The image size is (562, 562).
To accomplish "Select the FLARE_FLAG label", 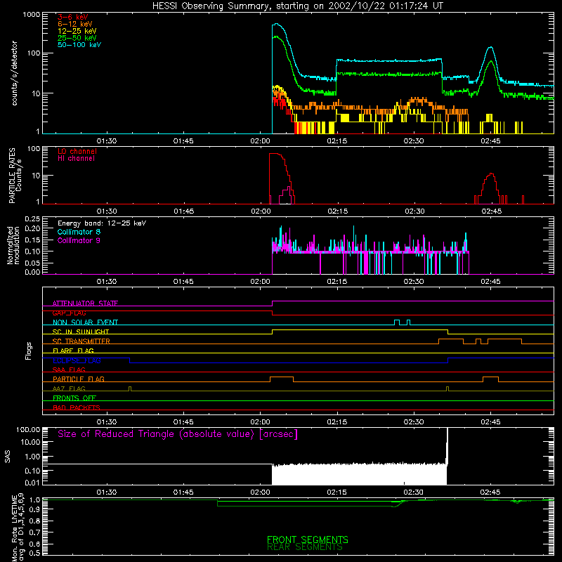I will pos(73,351).
